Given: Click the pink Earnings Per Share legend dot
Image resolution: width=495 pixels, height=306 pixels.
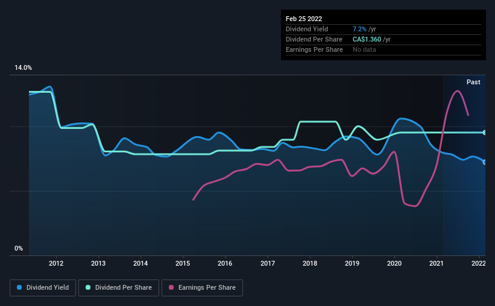Looking at the screenshot, I should [171, 287].
